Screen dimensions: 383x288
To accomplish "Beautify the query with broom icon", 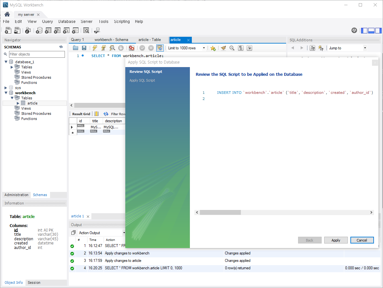I will (x=223, y=48).
